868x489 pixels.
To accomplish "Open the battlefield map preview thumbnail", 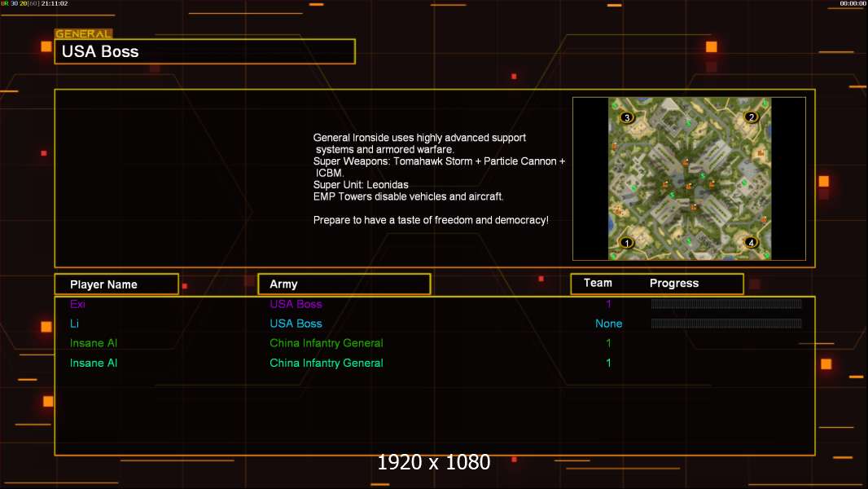I will pyautogui.click(x=689, y=178).
